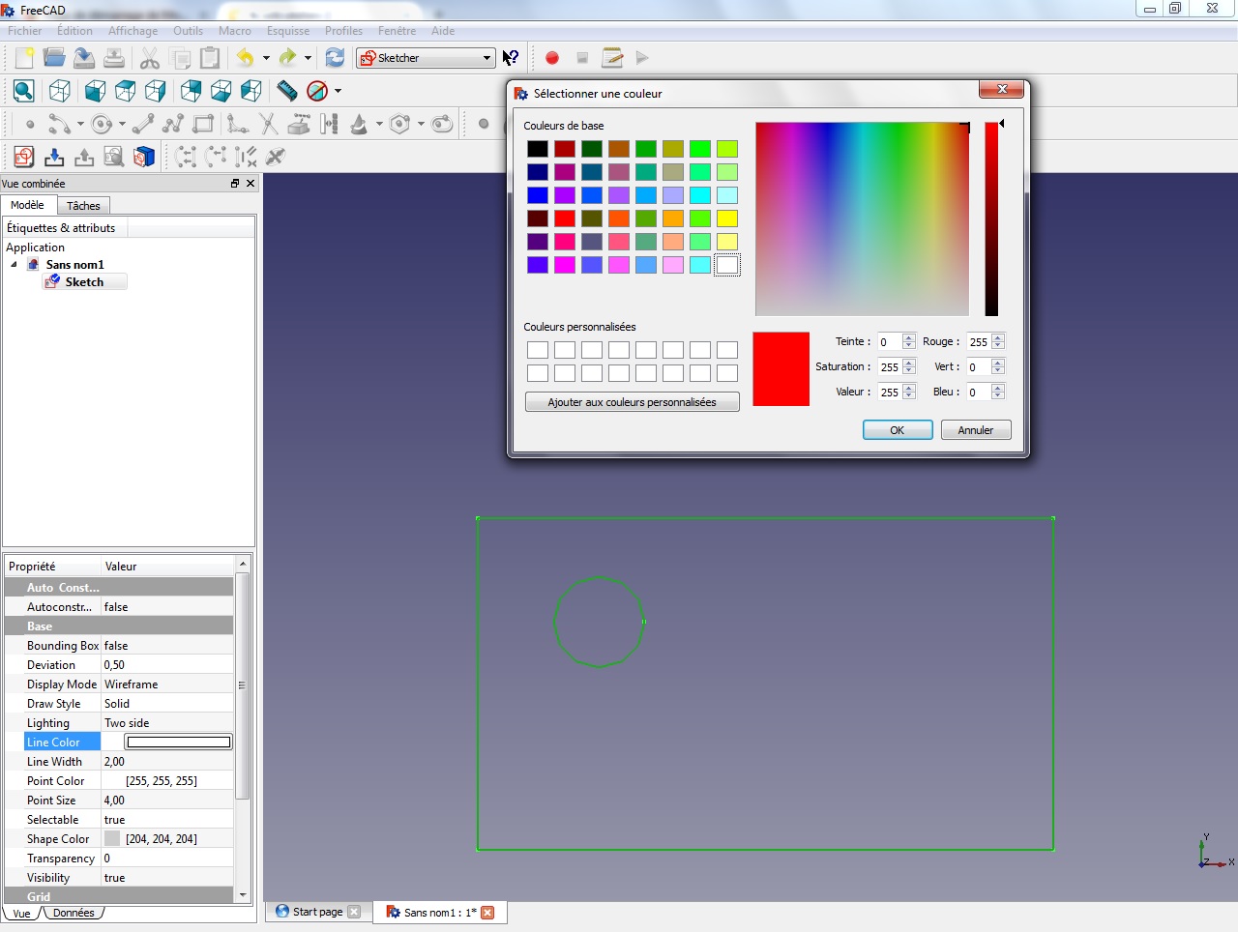Open the Affichage menu
The width and height of the screenshot is (1238, 932).
[133, 31]
